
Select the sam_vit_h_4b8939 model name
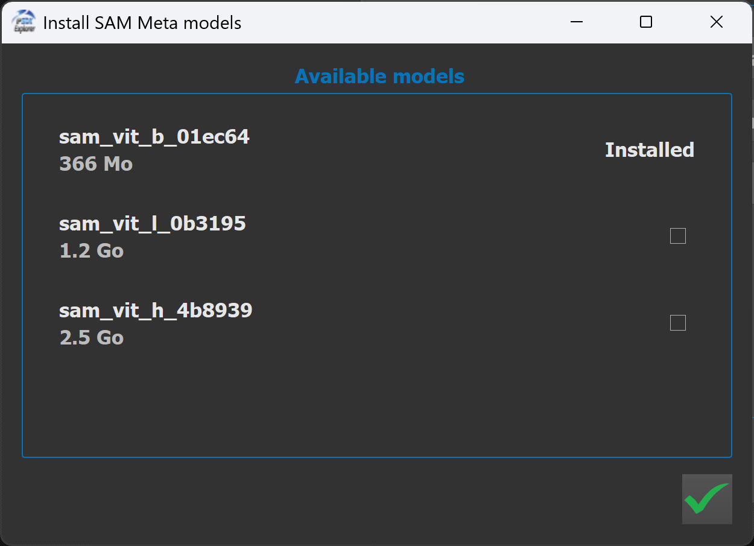(x=155, y=311)
